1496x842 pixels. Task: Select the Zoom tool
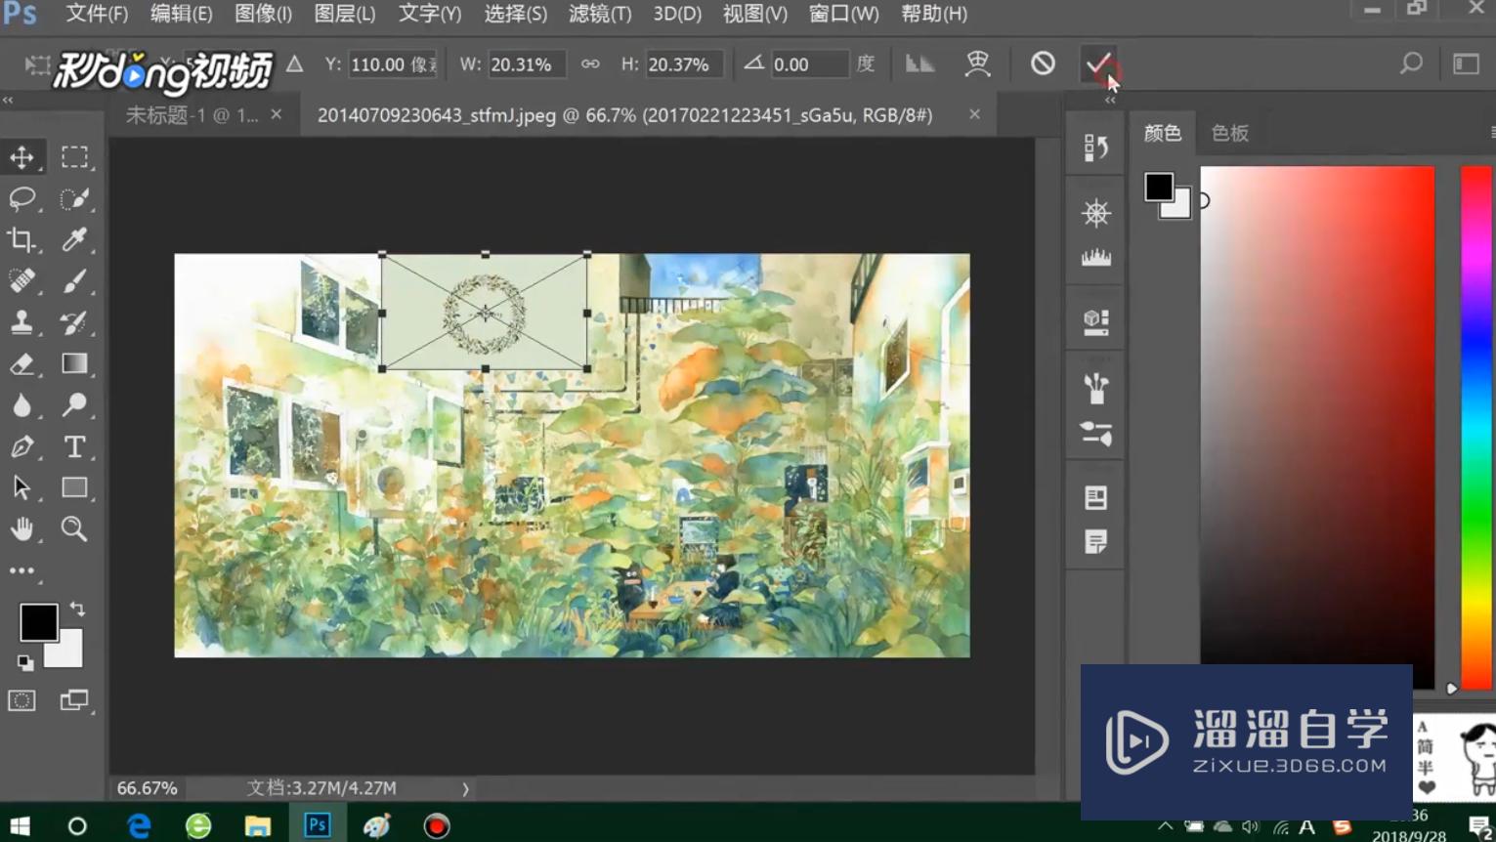pos(74,528)
